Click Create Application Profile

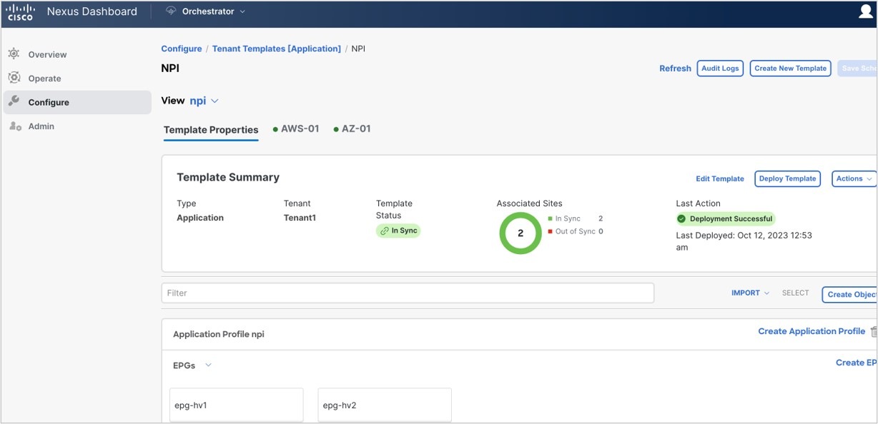[x=812, y=331]
